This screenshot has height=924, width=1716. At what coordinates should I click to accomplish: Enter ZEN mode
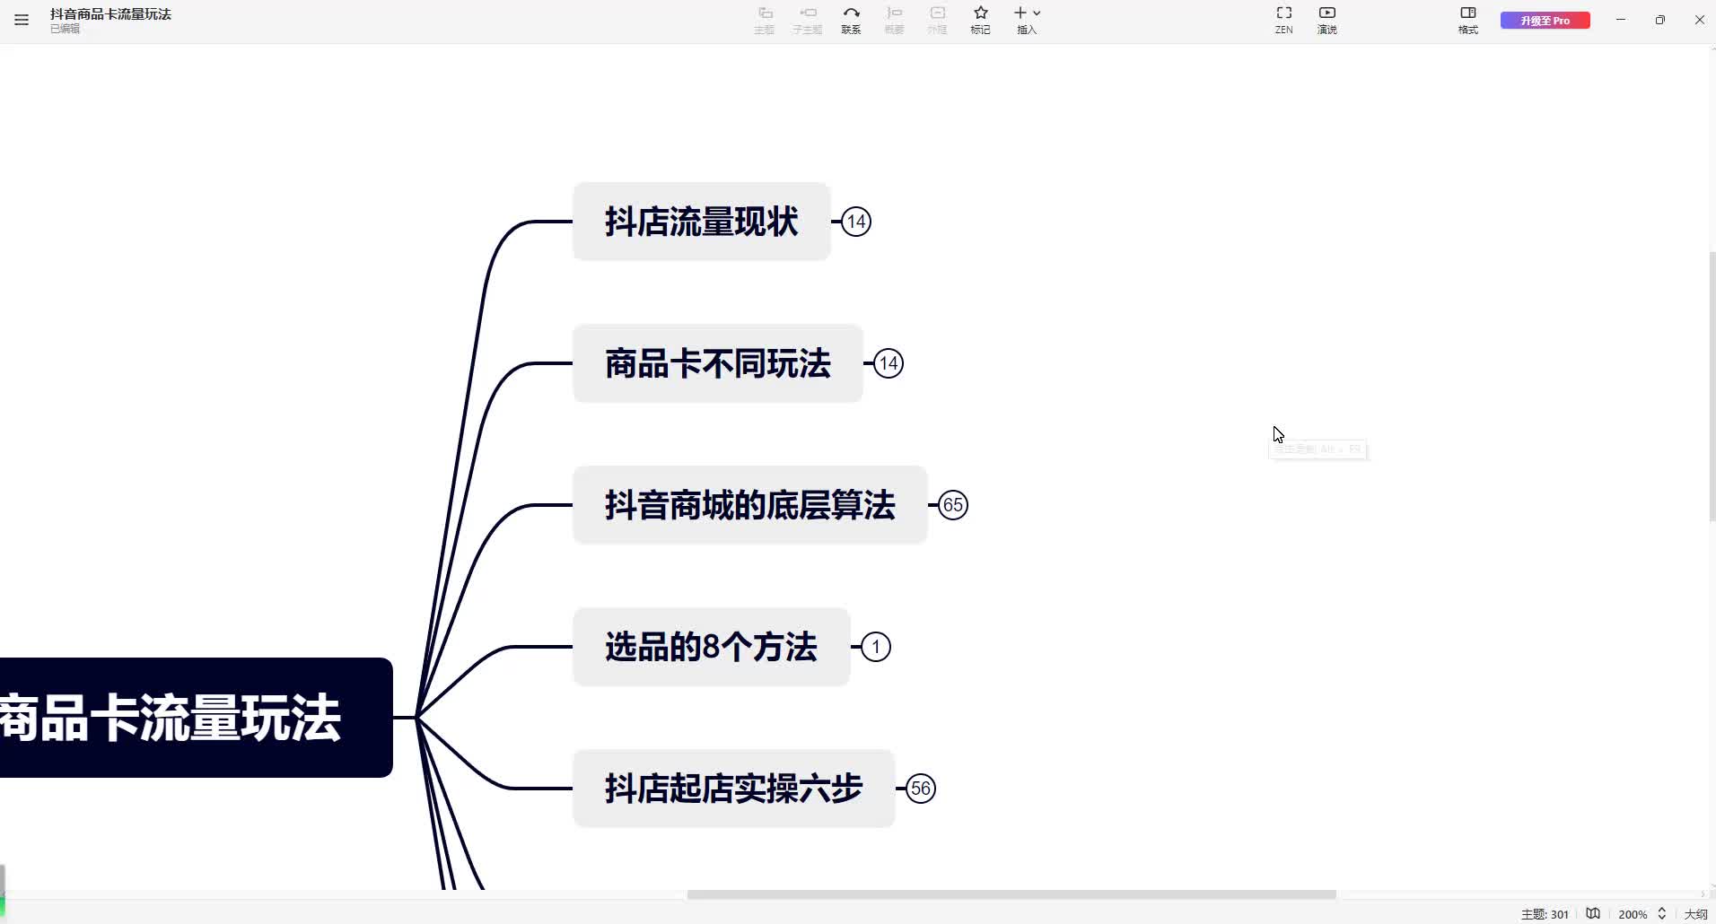1284,20
